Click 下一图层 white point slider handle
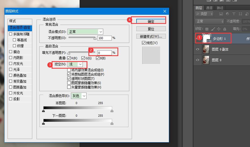 pos(112,123)
